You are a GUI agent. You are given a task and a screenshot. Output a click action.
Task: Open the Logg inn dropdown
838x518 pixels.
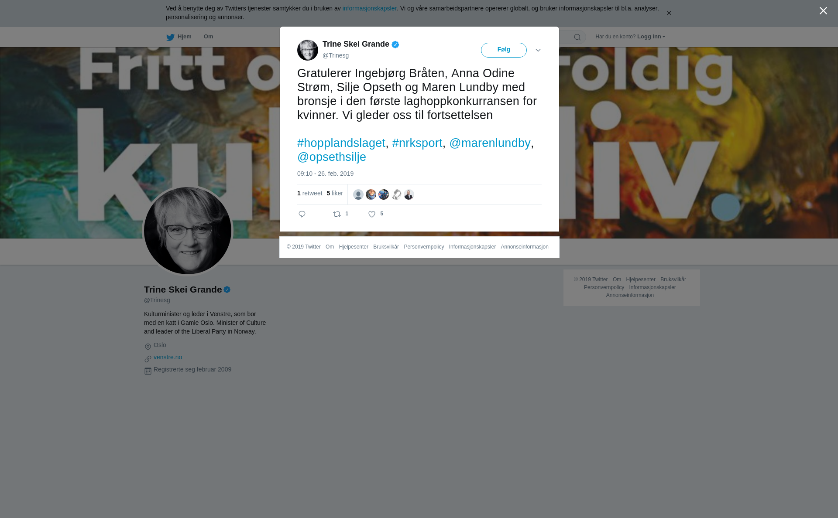point(651,37)
